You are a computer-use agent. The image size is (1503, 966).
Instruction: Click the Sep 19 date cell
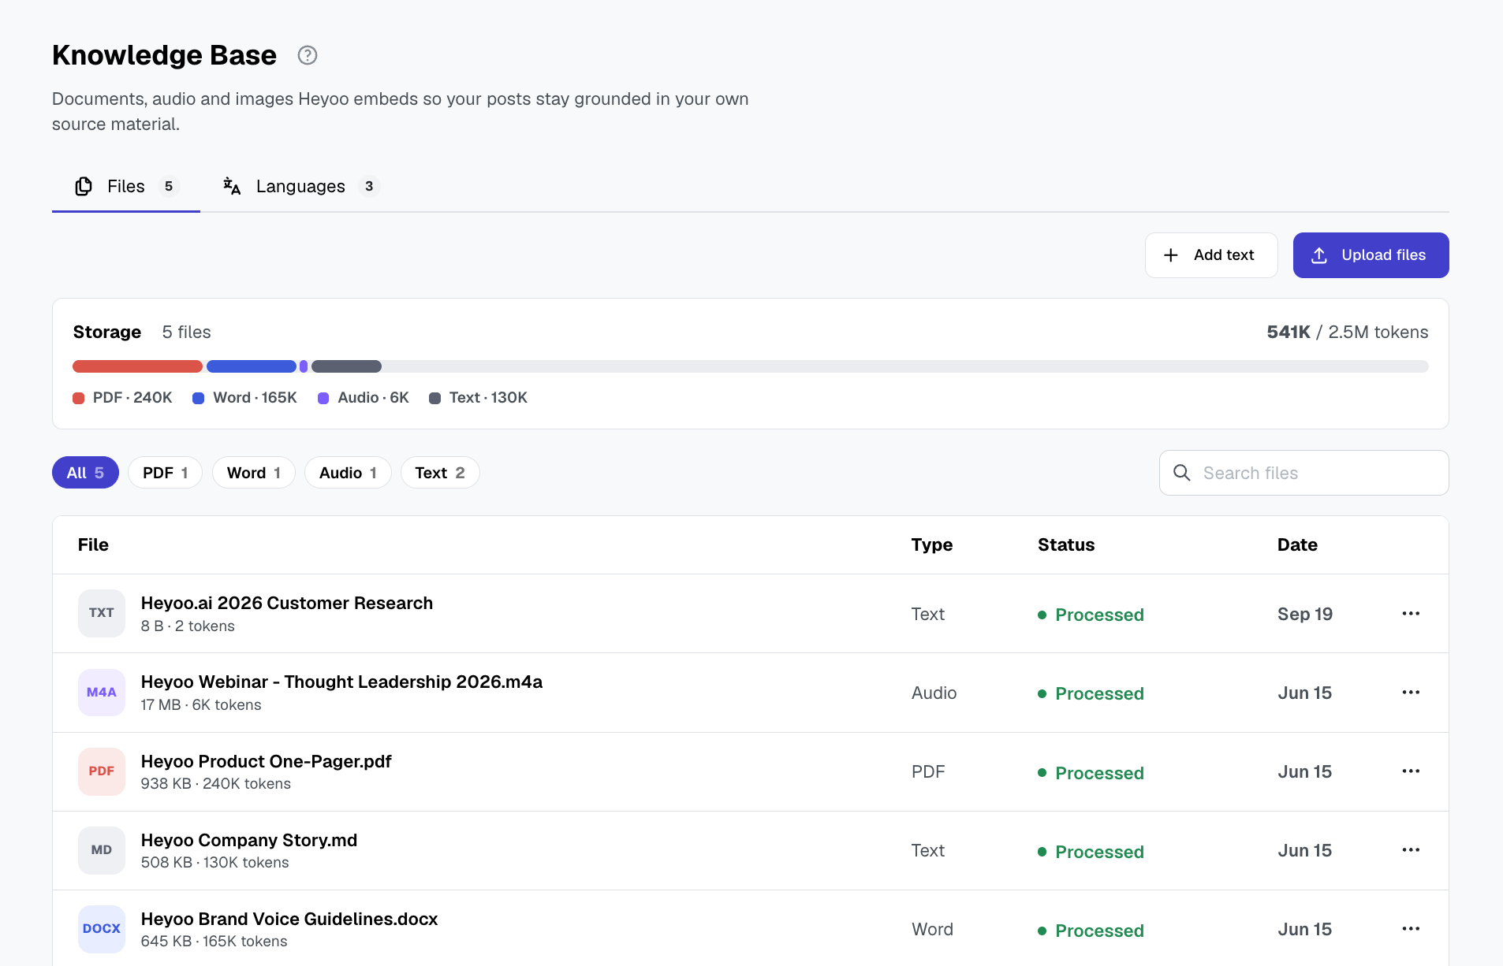1305,614
